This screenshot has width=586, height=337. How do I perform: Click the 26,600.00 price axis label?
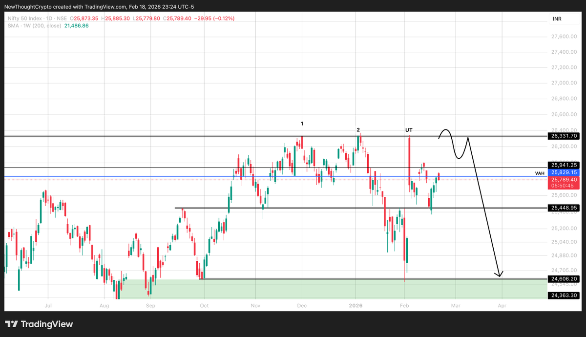coord(564,114)
